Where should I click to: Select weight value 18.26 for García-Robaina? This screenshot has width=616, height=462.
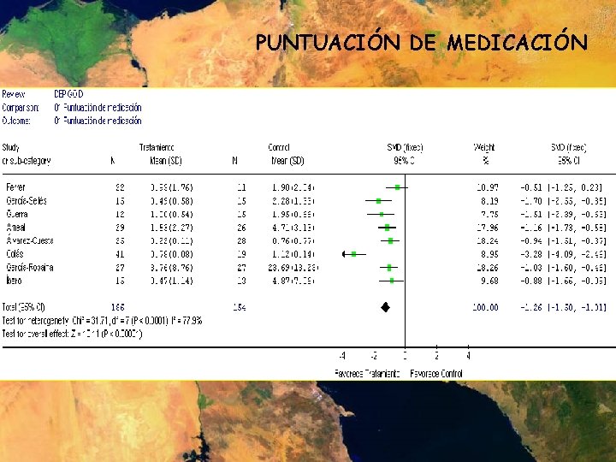488,268
